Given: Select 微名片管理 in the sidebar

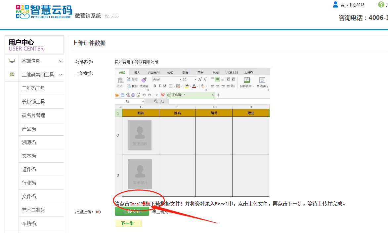Looking at the screenshot, I should coord(33,115).
